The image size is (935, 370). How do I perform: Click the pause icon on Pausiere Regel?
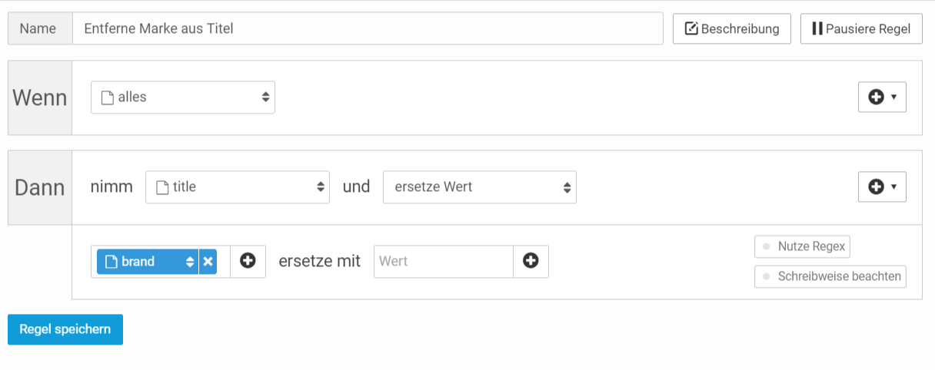coord(817,29)
